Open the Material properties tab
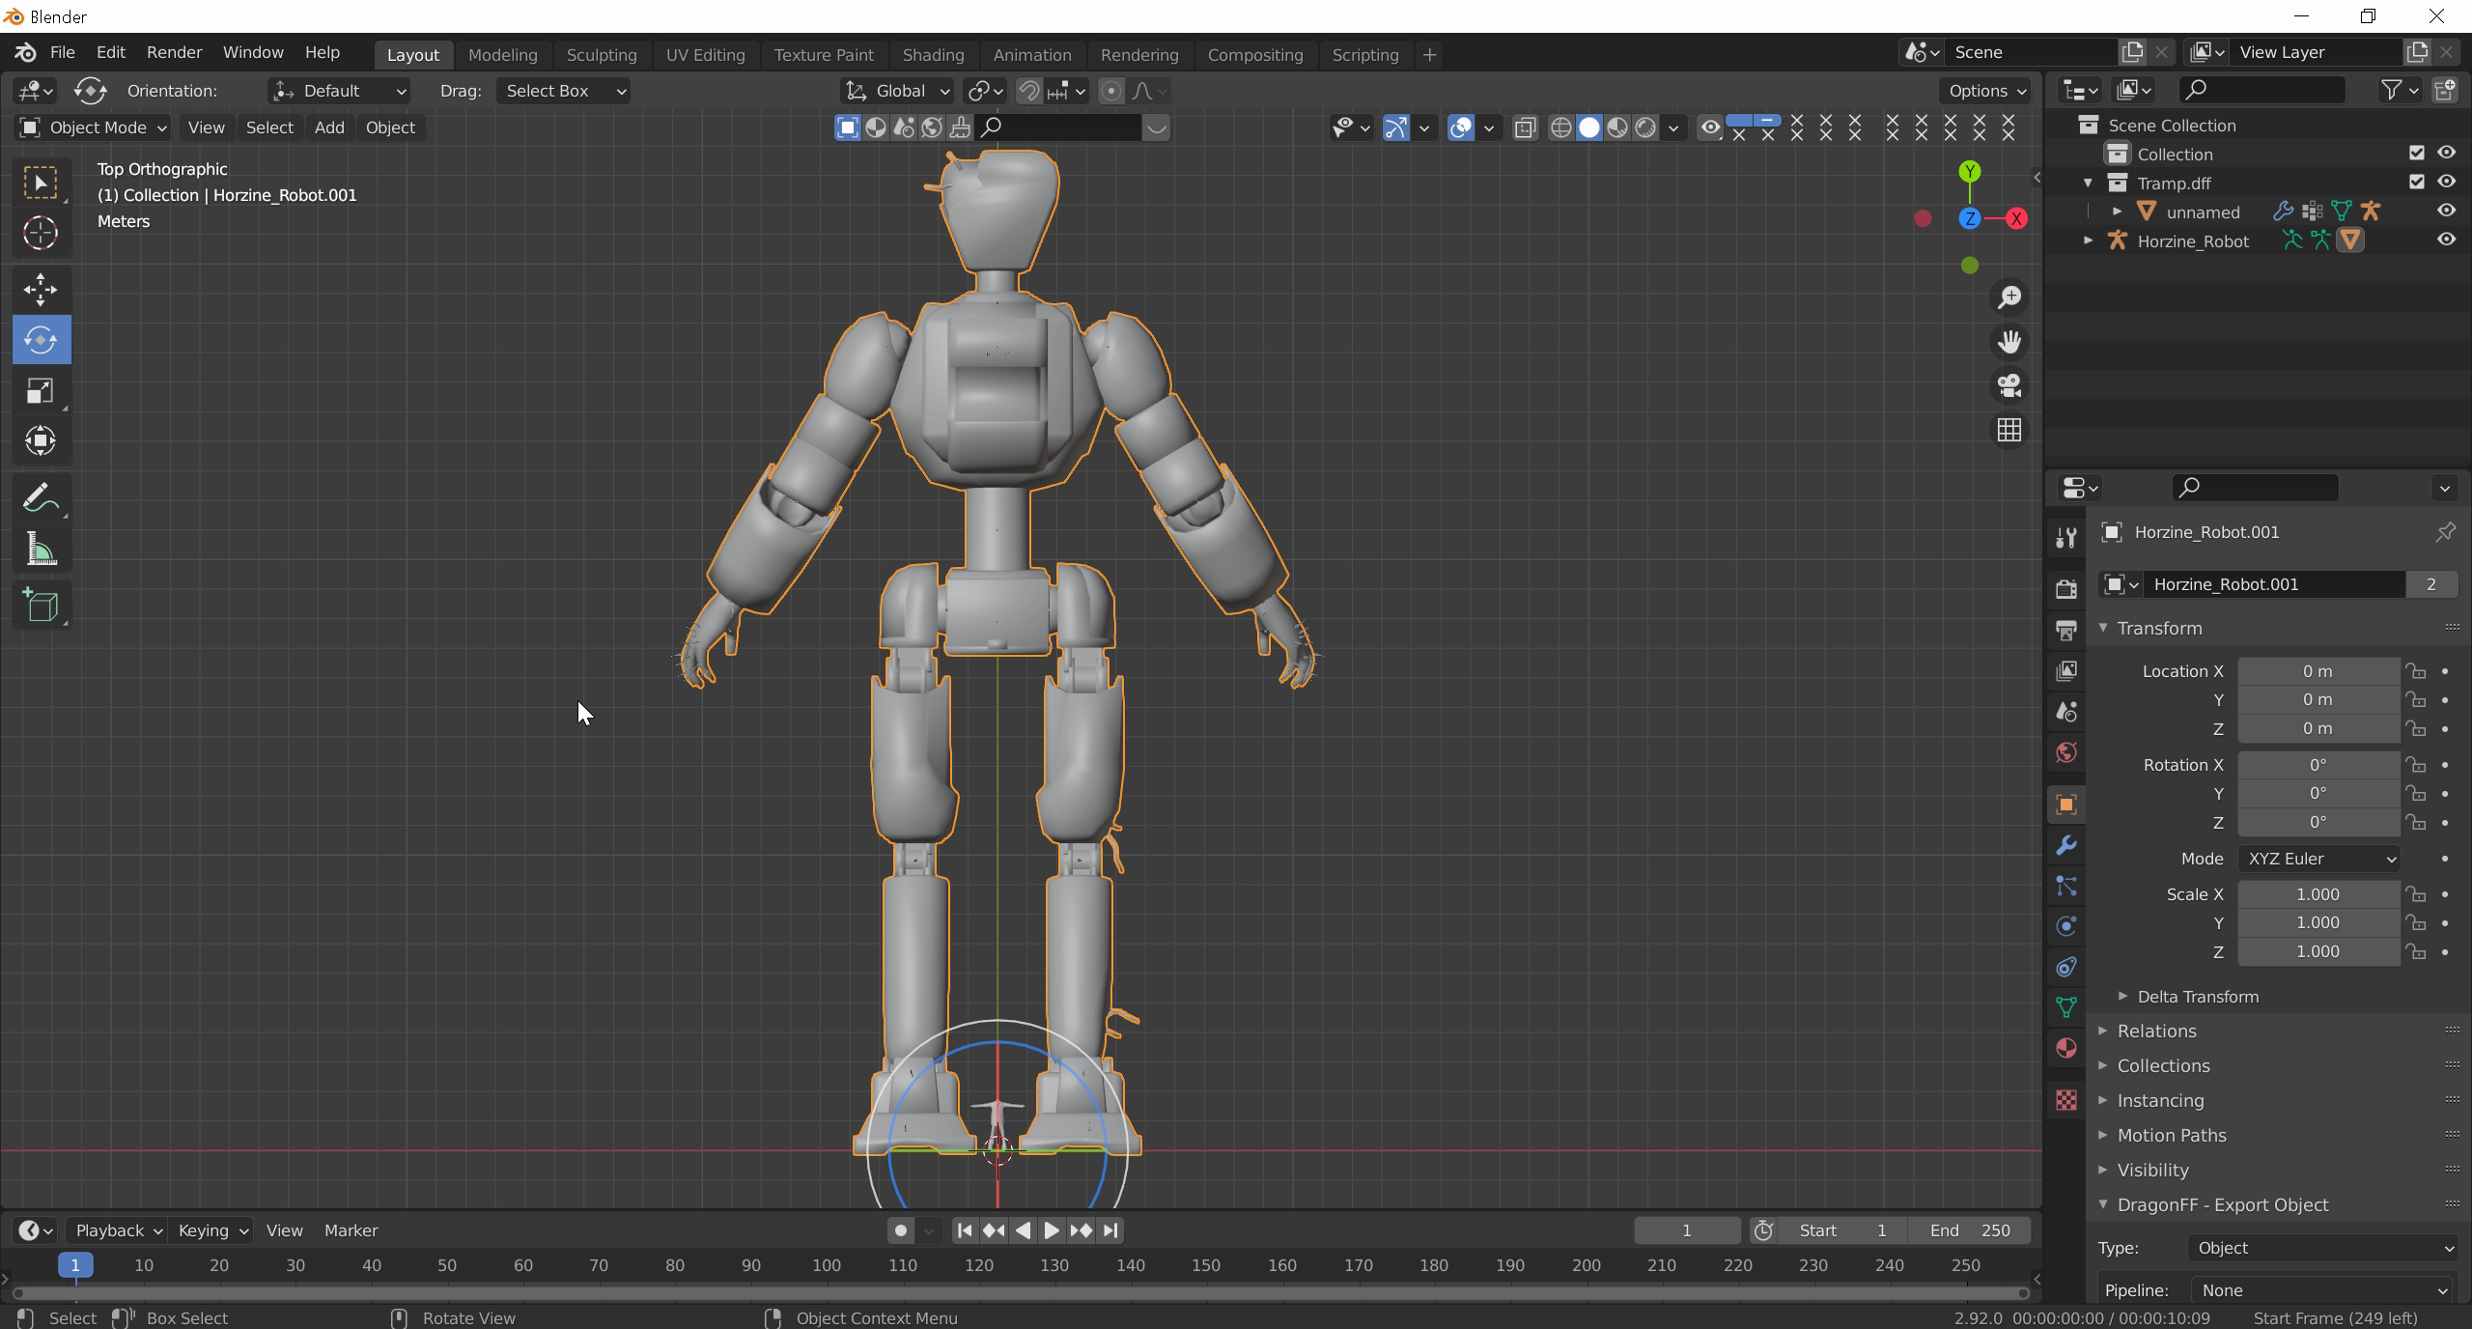The image size is (2472, 1329). (2065, 1048)
